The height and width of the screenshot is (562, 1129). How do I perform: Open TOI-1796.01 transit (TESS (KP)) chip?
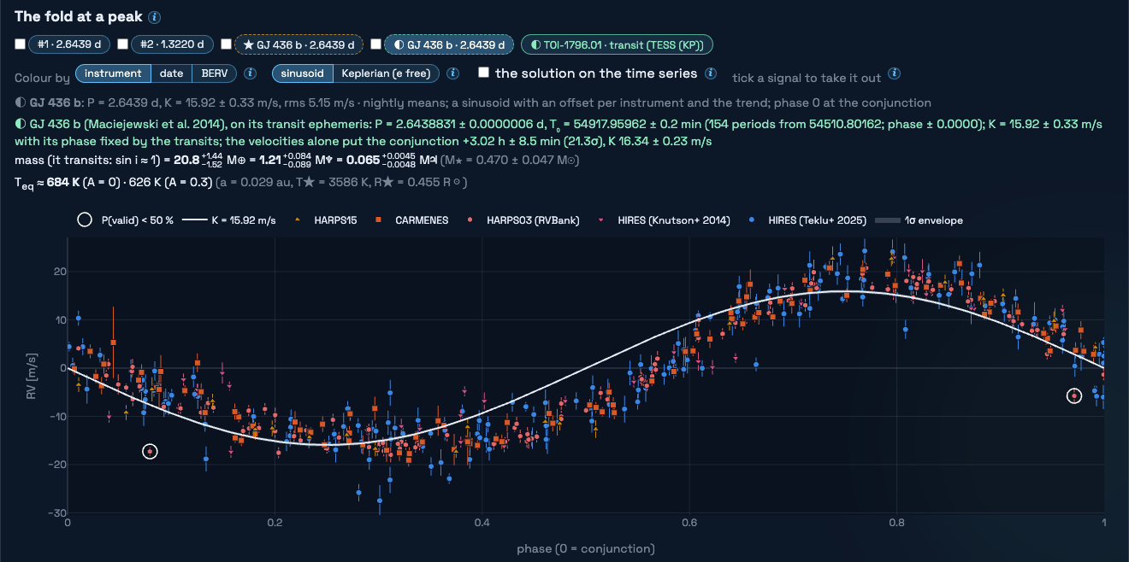pyautogui.click(x=617, y=44)
